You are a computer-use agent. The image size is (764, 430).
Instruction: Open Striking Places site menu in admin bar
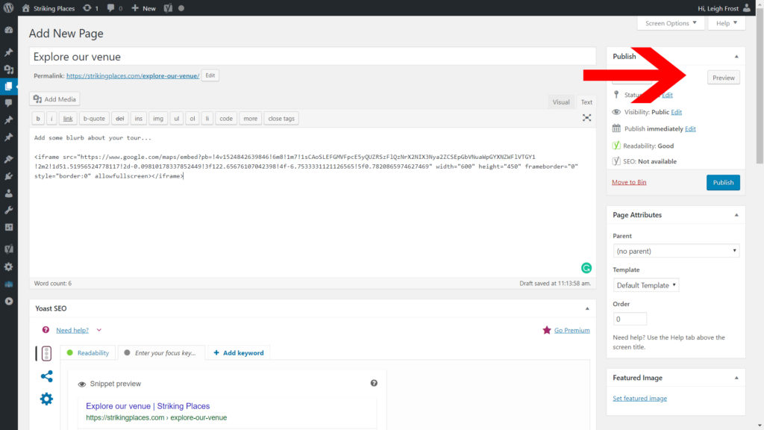point(48,7)
